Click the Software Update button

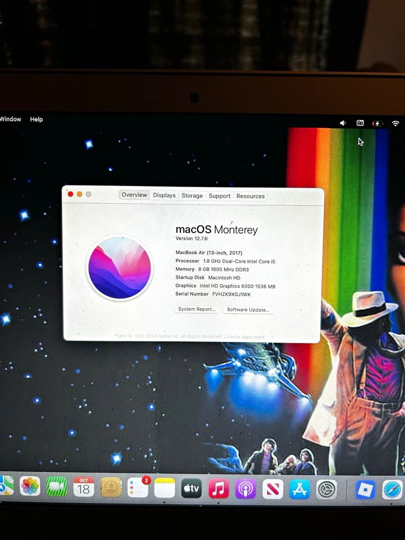coord(248,310)
